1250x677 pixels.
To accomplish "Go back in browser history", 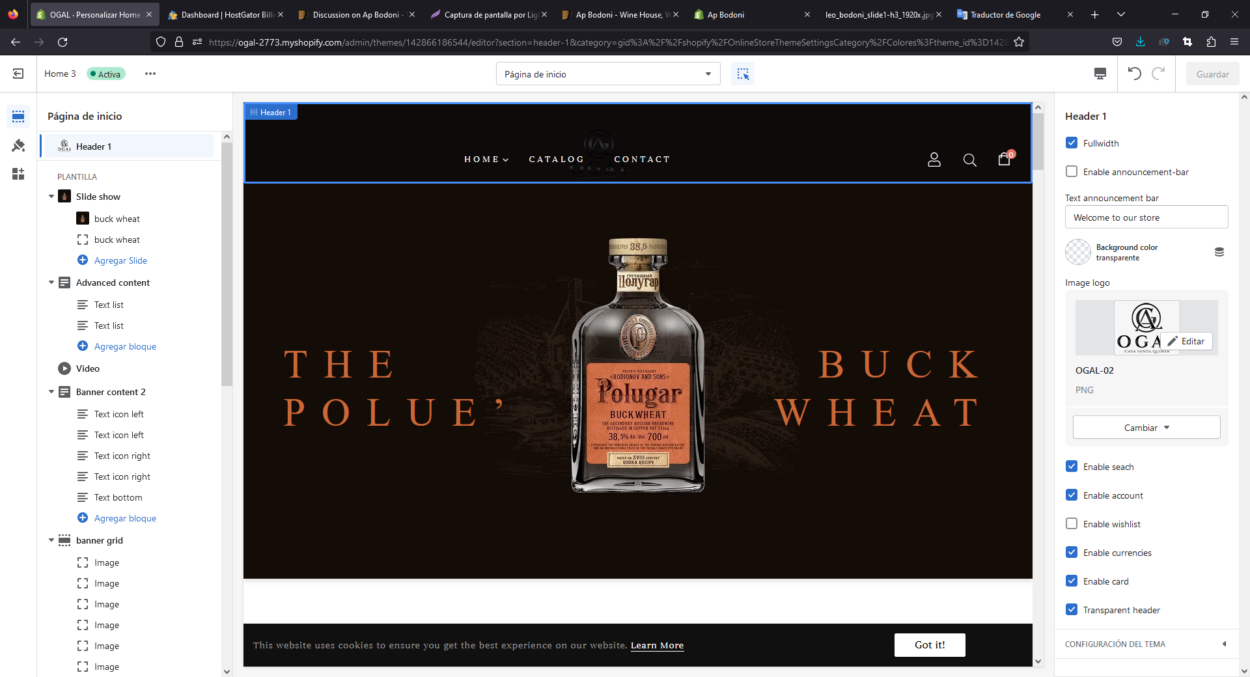I will pyautogui.click(x=16, y=42).
